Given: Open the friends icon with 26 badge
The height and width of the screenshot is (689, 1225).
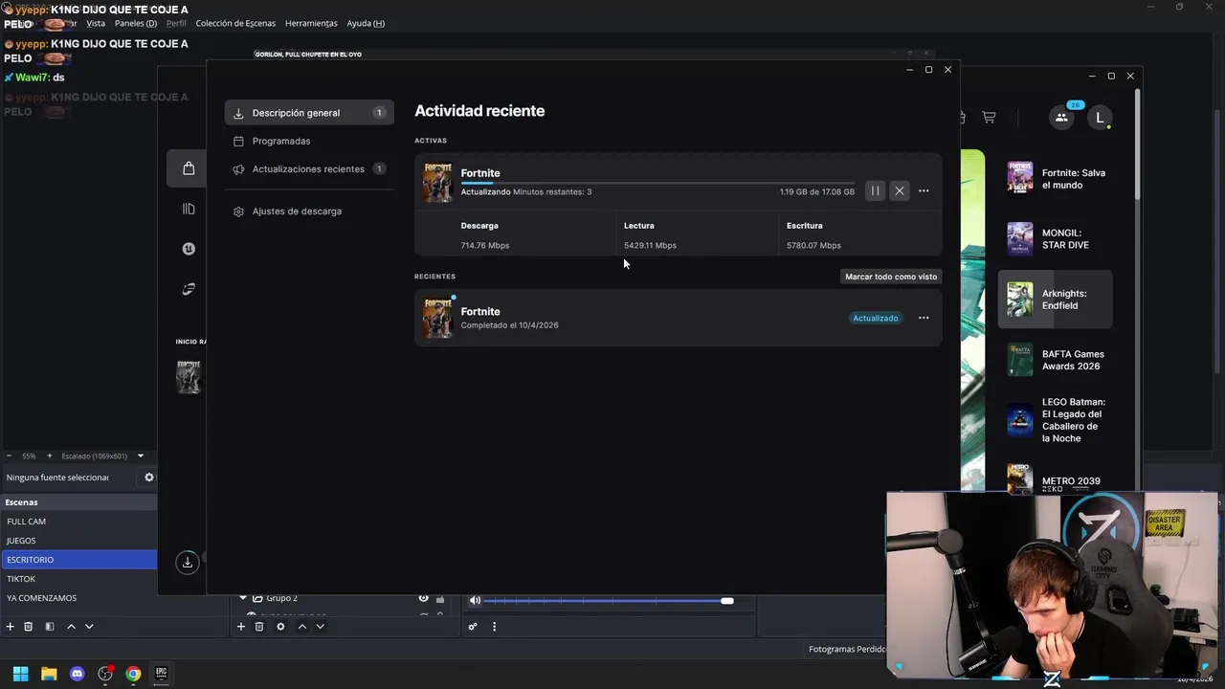Looking at the screenshot, I should click(1061, 117).
